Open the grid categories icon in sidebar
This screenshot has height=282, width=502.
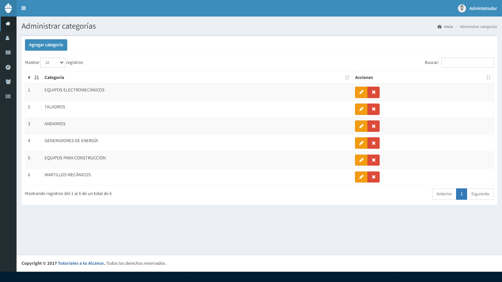[x=8, y=53]
